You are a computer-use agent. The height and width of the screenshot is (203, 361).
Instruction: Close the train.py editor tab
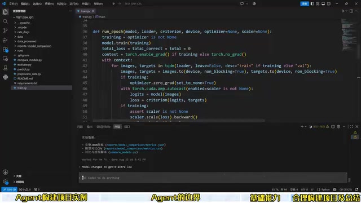(93, 11)
